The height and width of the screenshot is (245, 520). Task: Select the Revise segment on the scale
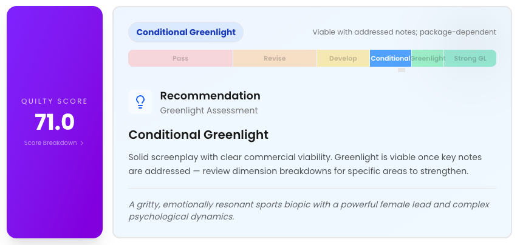pyautogui.click(x=275, y=58)
